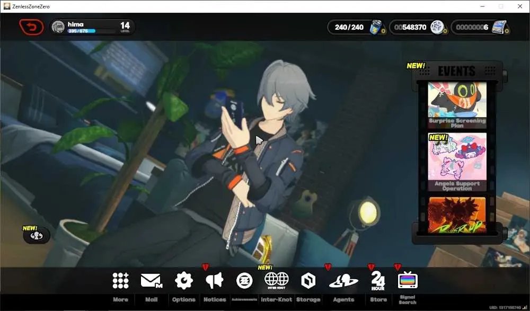Click the "00000006" currency value
530x311 pixels.
[472, 27]
